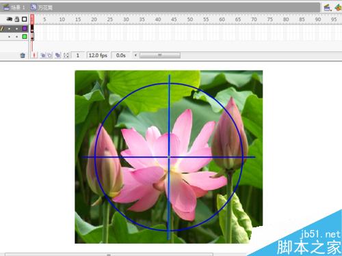The height and width of the screenshot is (256, 342).
Task: Click the red playhead on the frame ruler
Action: point(32,19)
